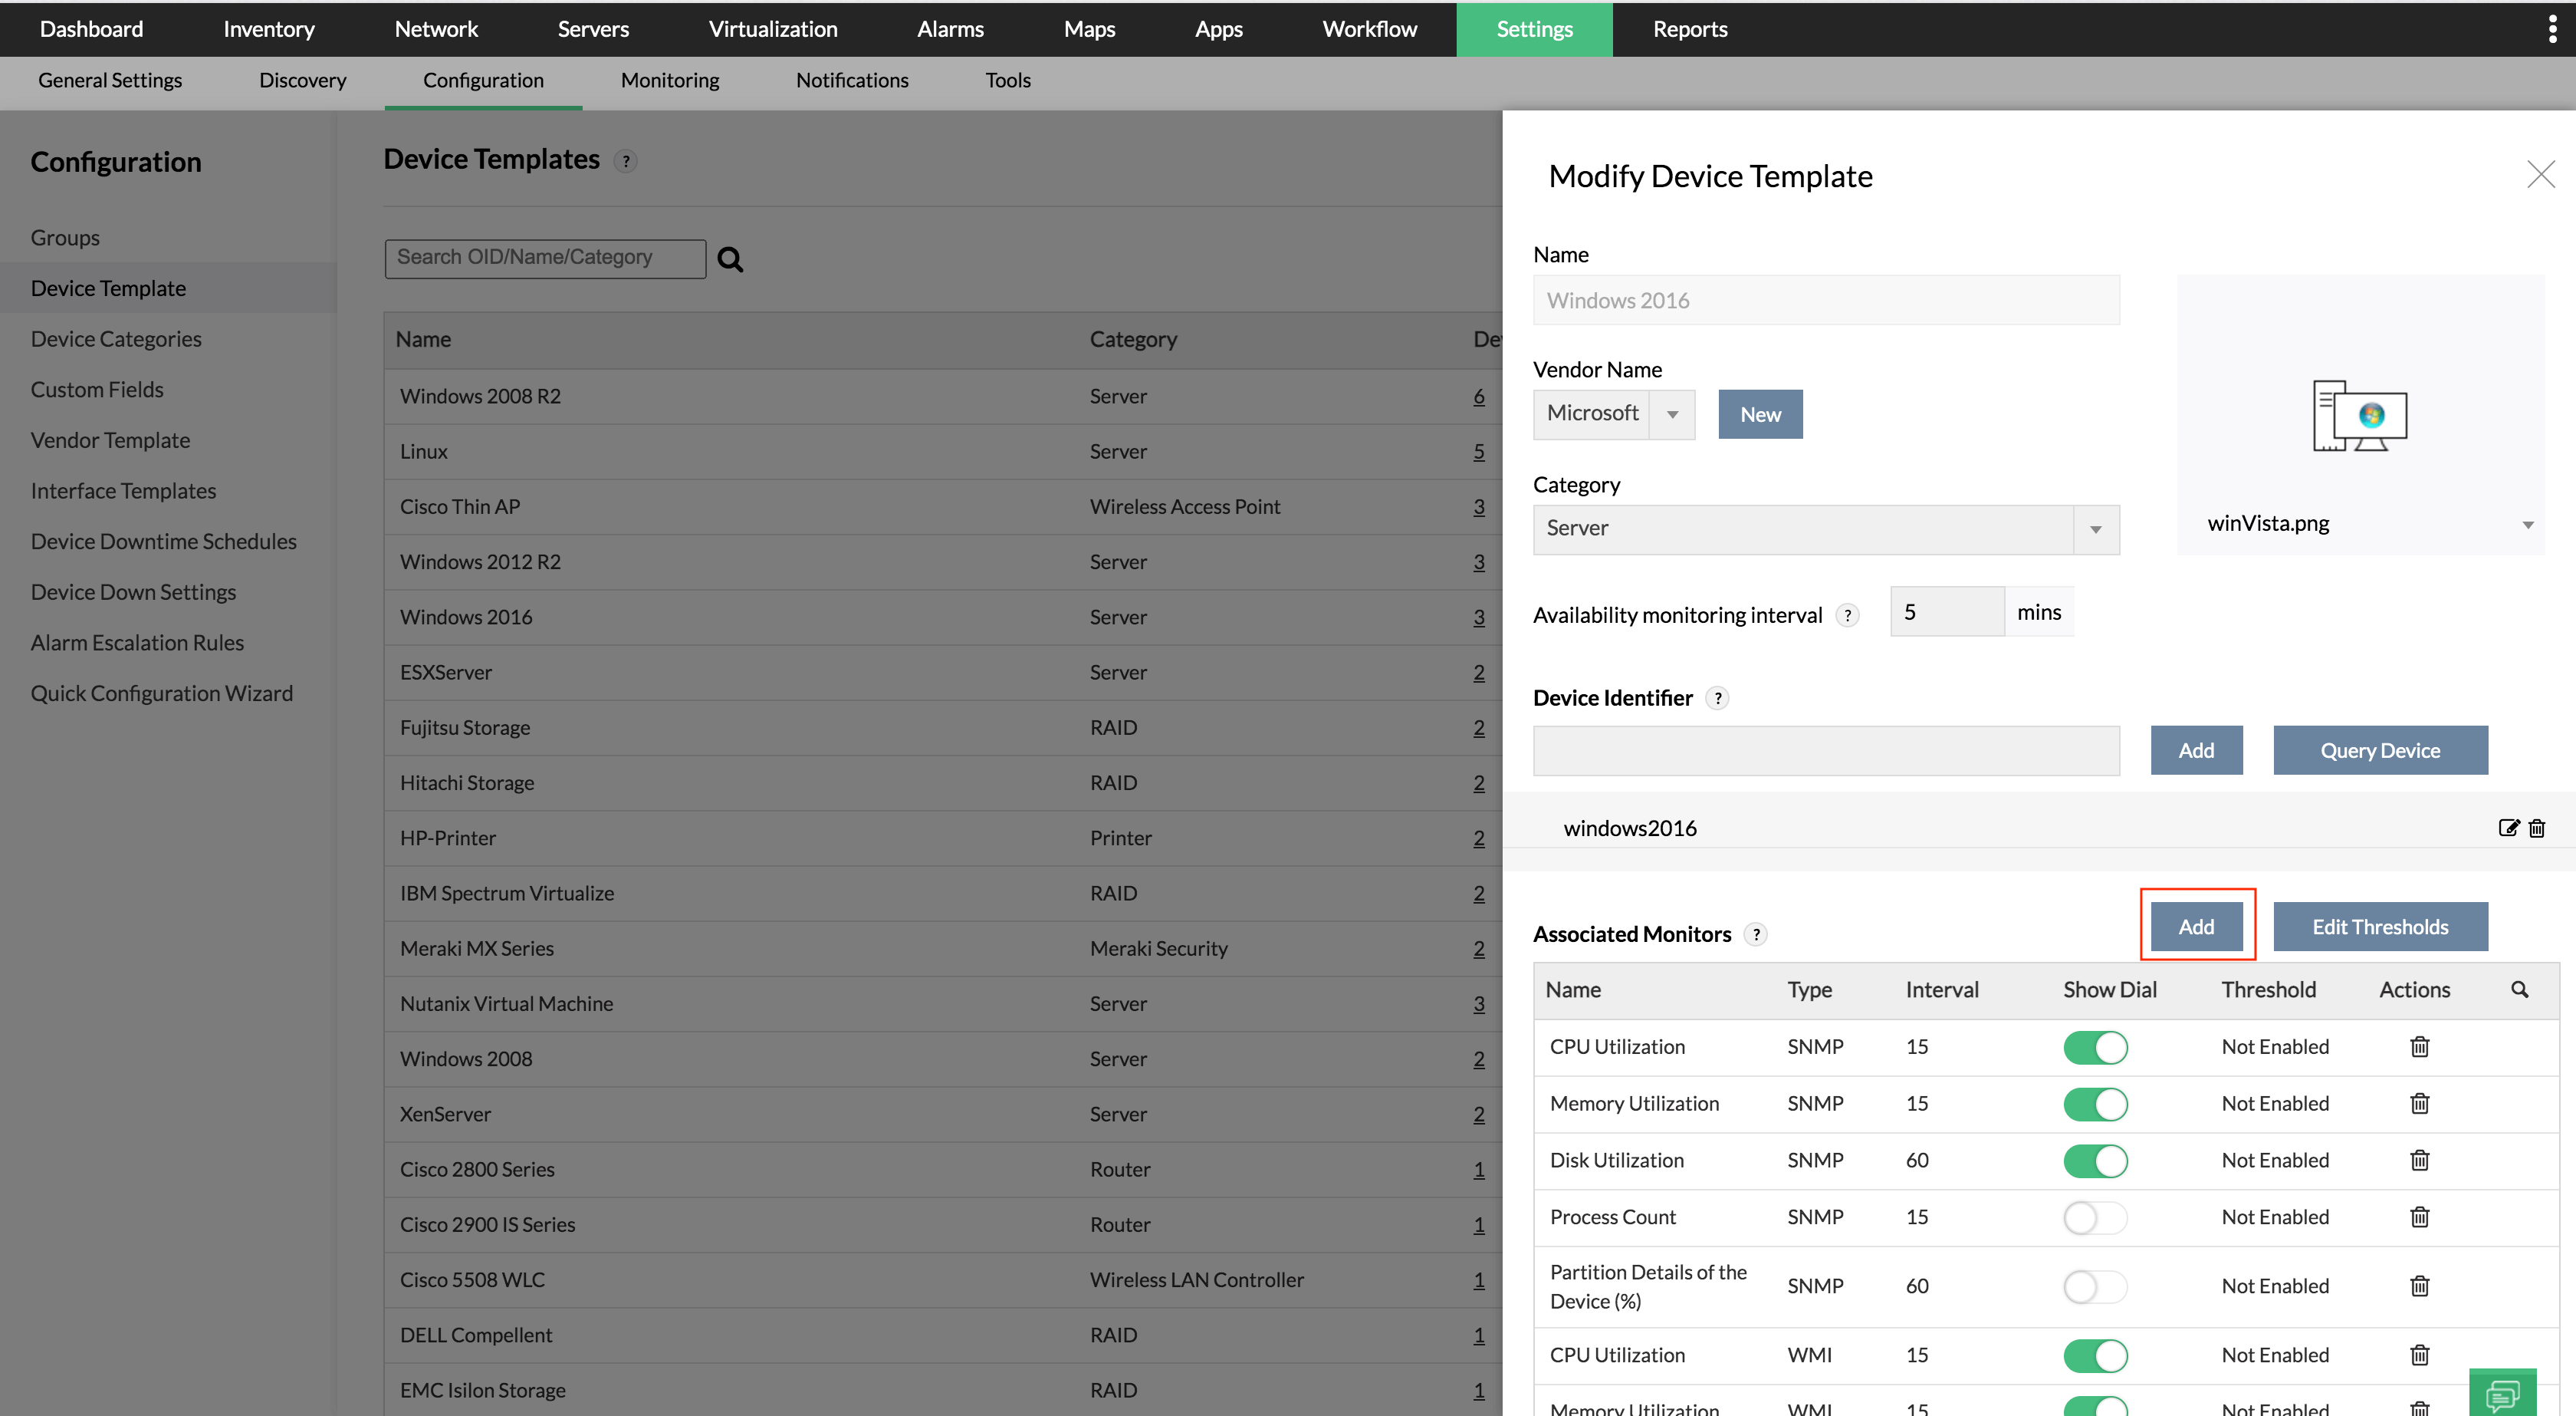Delete the Disk Utilization SNMP monitor
The width and height of the screenshot is (2576, 1416).
pos(2419,1160)
